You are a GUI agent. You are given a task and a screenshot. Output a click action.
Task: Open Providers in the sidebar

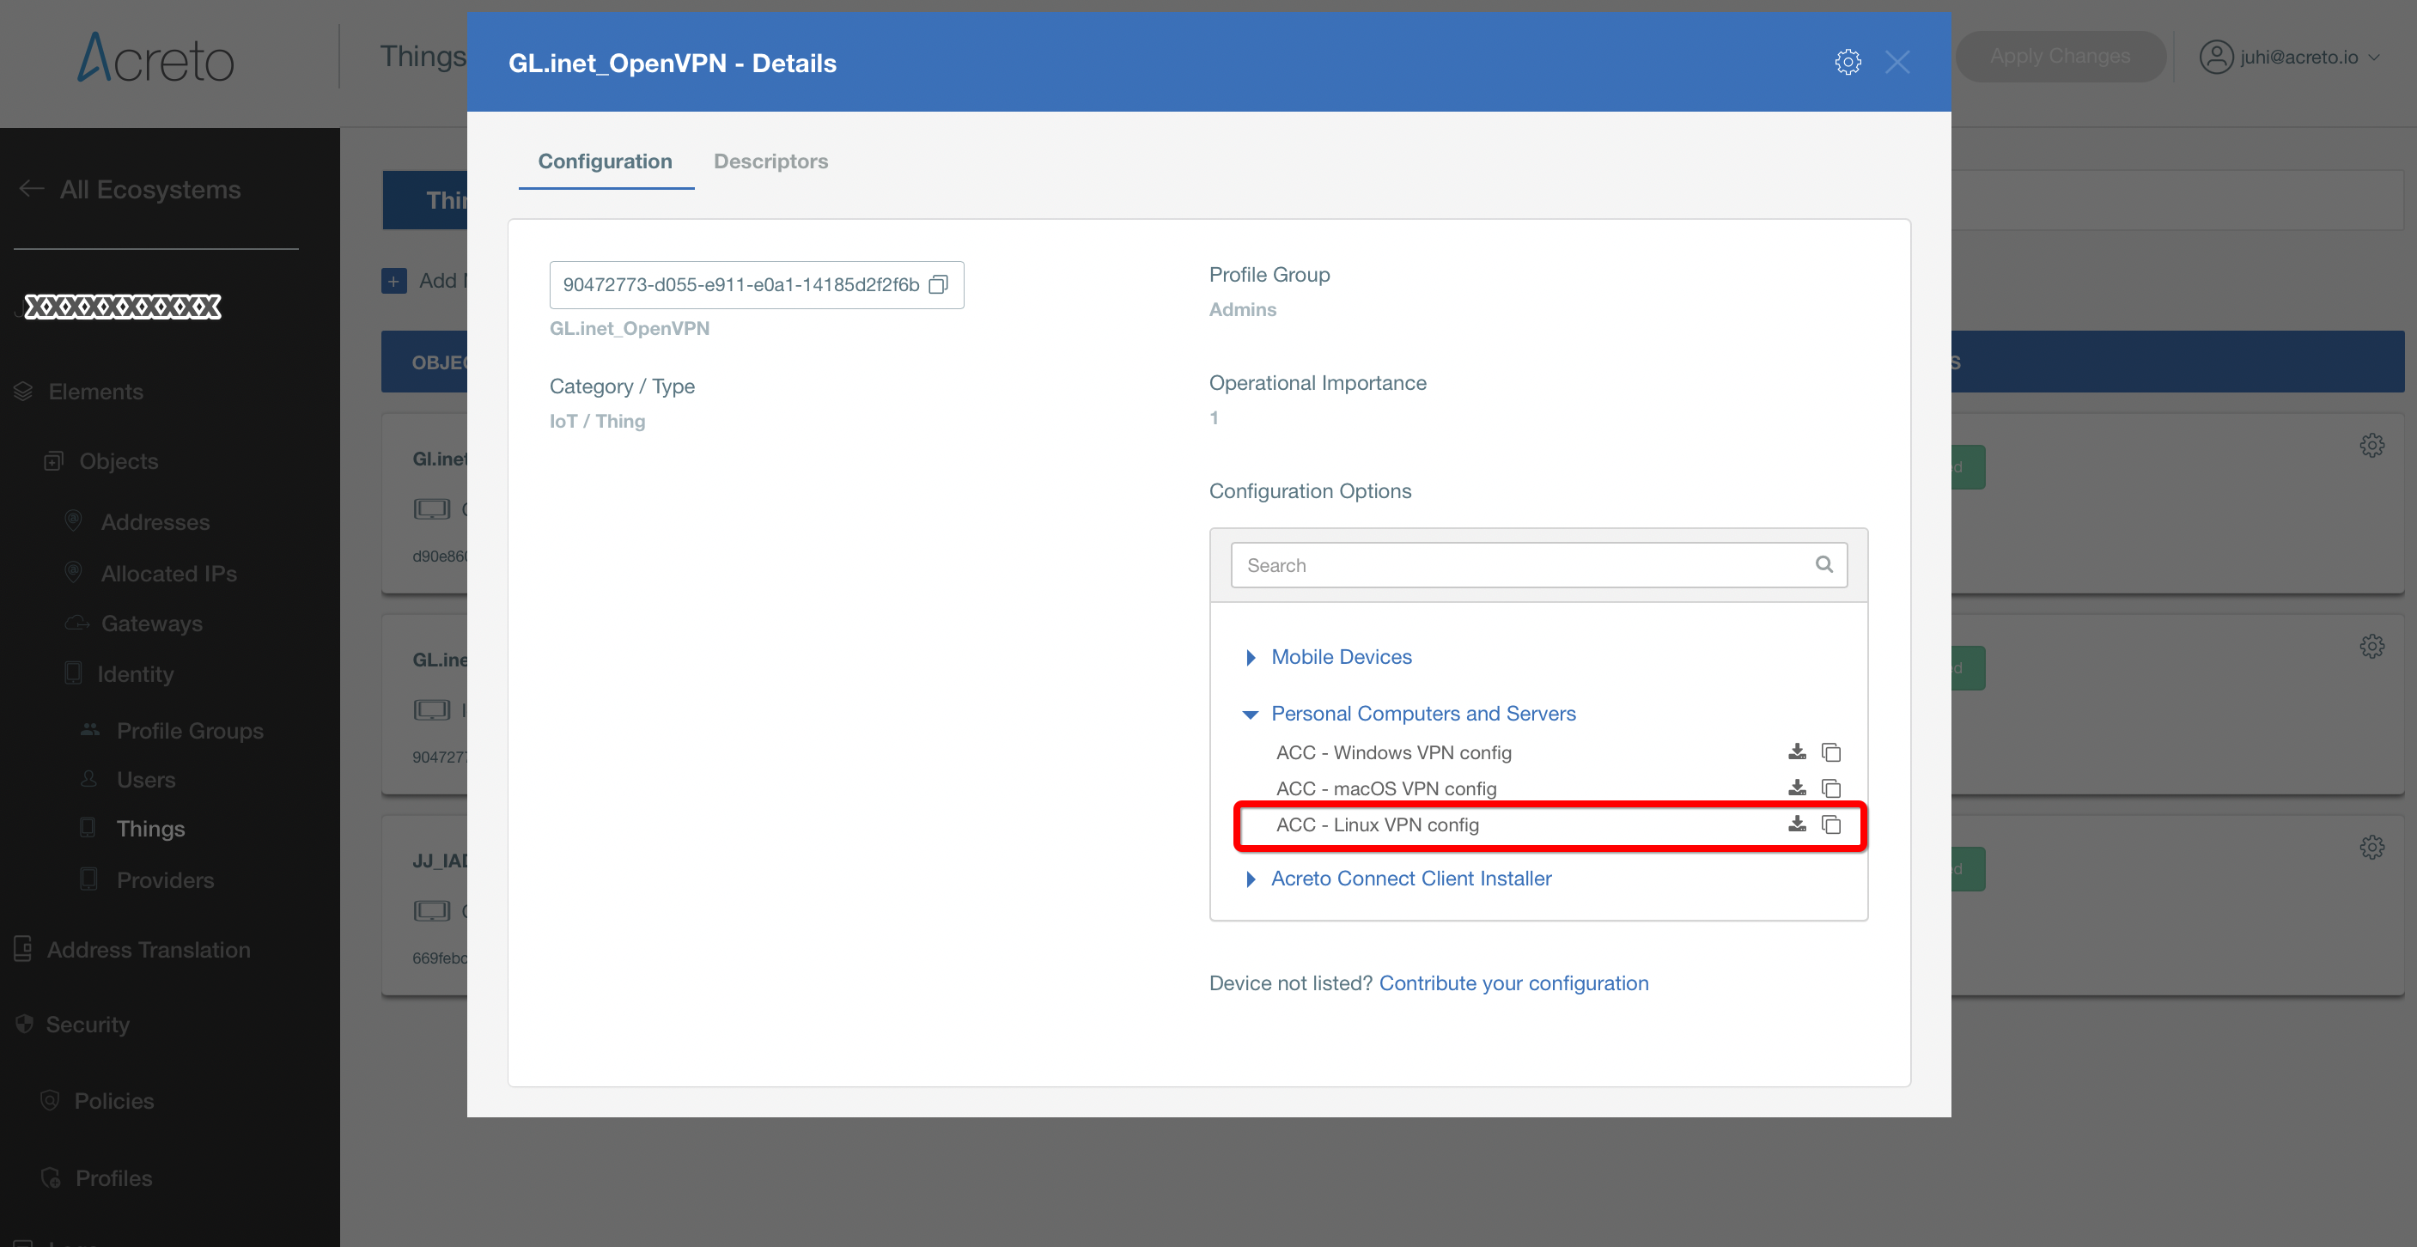pos(165,880)
